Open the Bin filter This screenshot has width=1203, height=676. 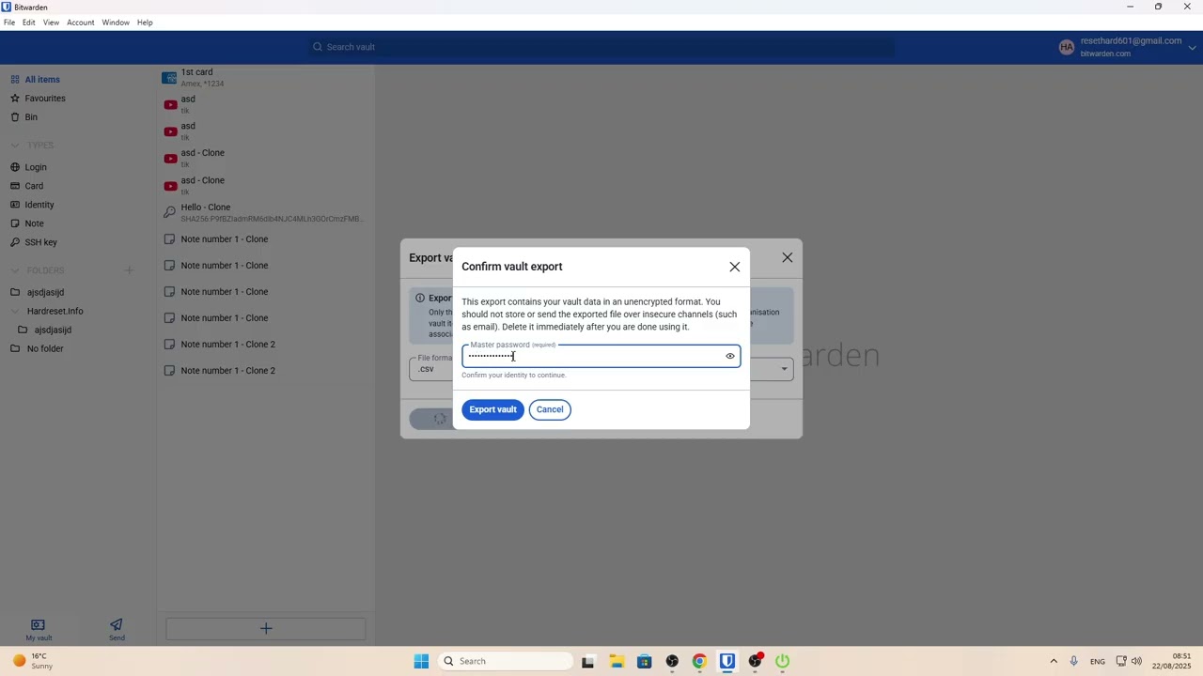coord(31,117)
